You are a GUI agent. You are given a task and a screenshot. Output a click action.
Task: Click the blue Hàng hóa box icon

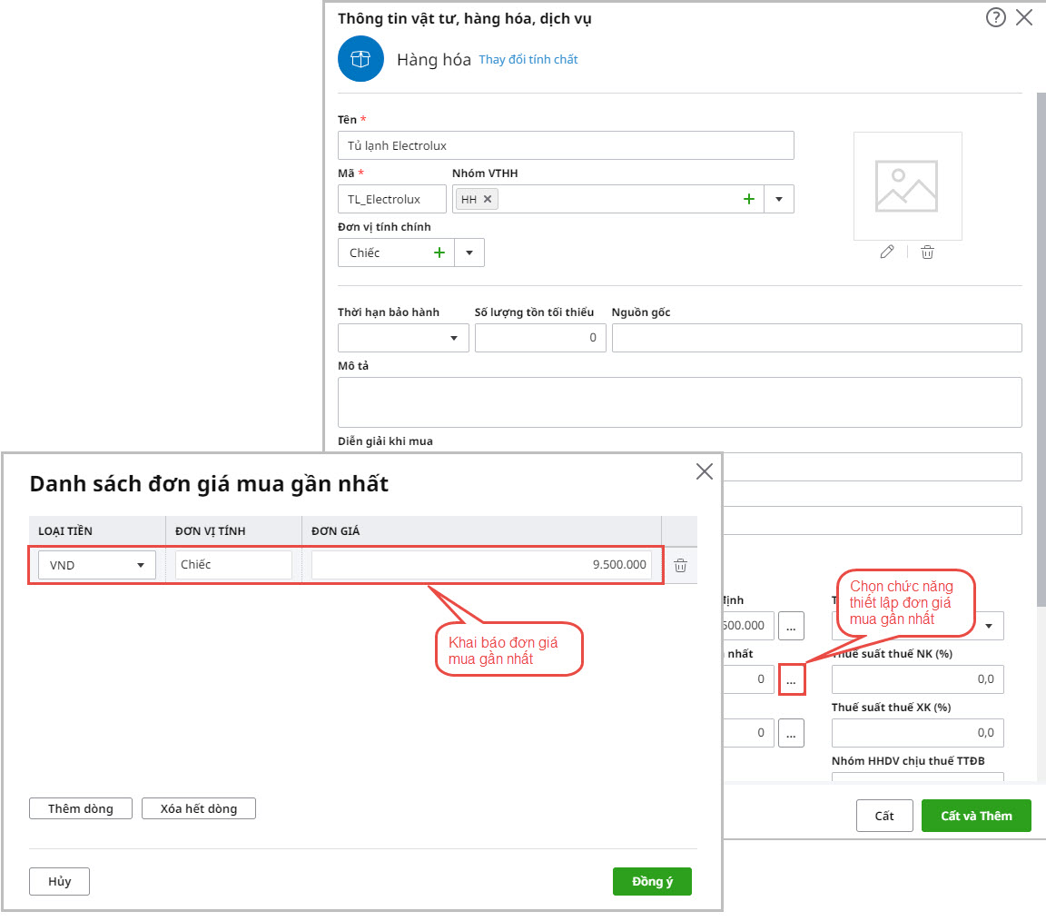(360, 60)
